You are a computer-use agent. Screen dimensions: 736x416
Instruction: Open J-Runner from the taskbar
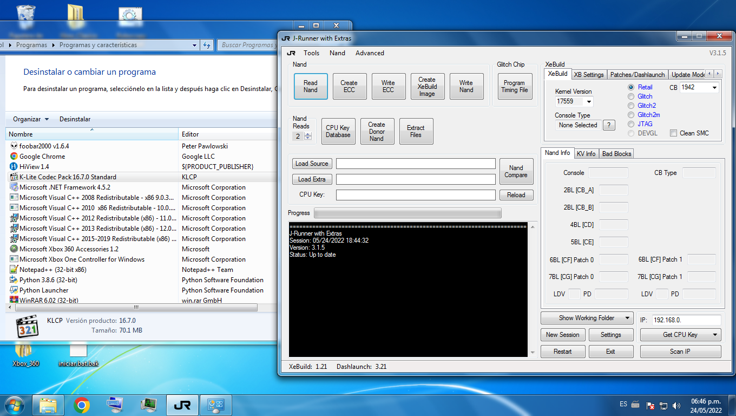point(182,405)
